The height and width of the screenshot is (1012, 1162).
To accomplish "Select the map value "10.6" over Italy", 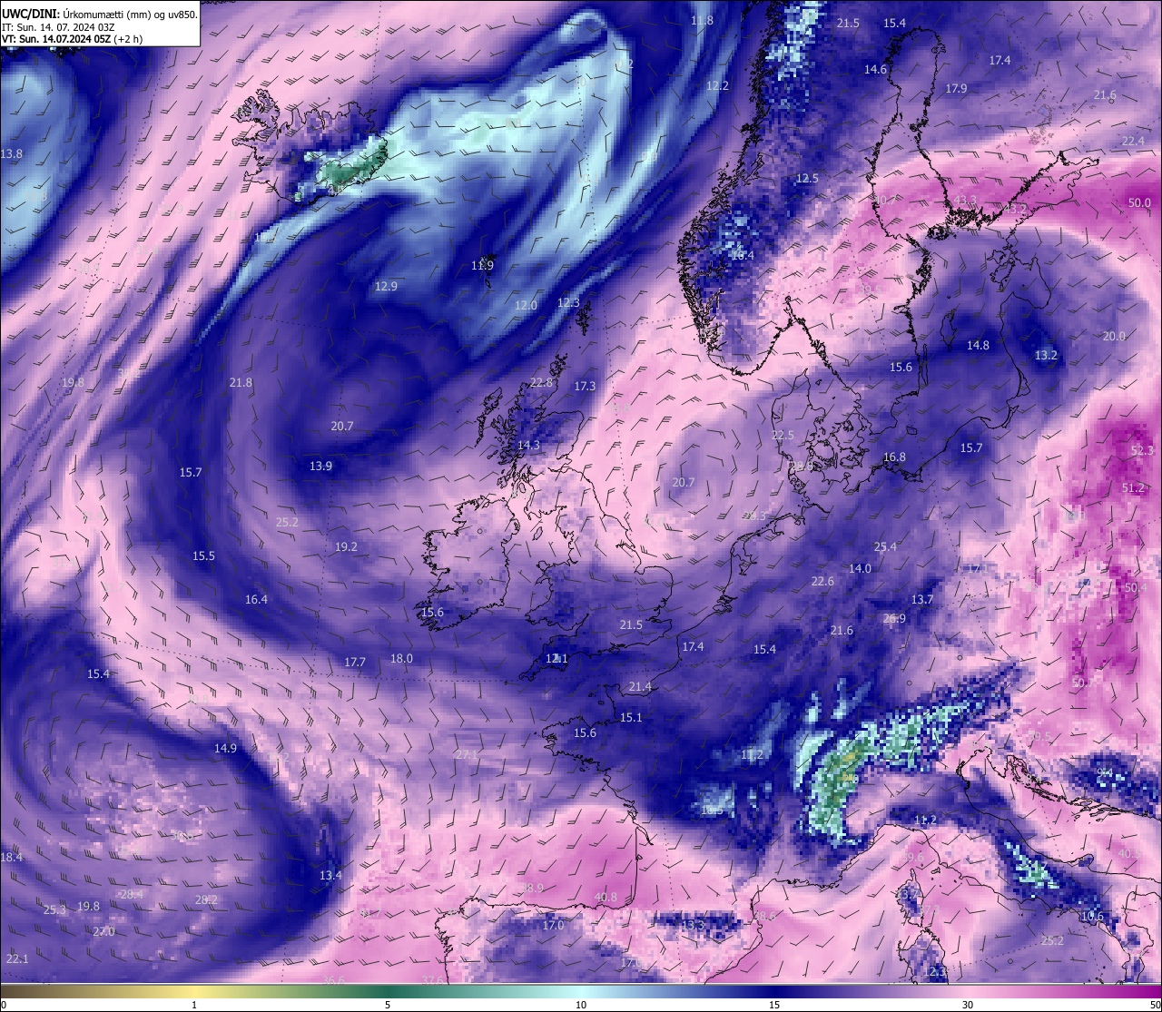I will (x=1092, y=917).
